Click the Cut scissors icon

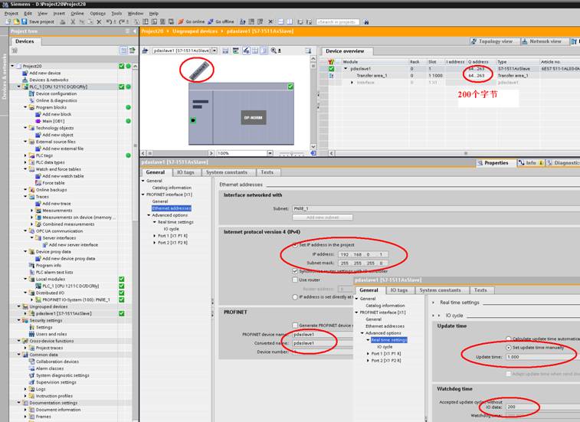point(73,21)
